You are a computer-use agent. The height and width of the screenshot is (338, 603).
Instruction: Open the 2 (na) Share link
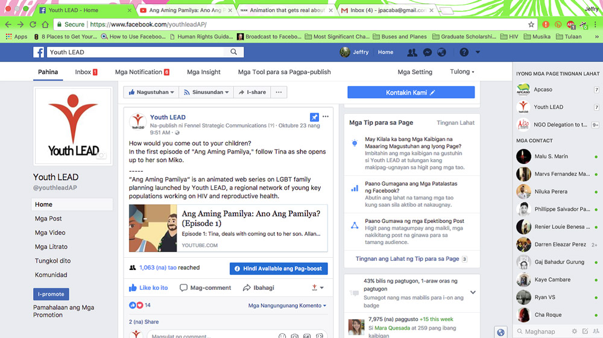click(x=144, y=322)
